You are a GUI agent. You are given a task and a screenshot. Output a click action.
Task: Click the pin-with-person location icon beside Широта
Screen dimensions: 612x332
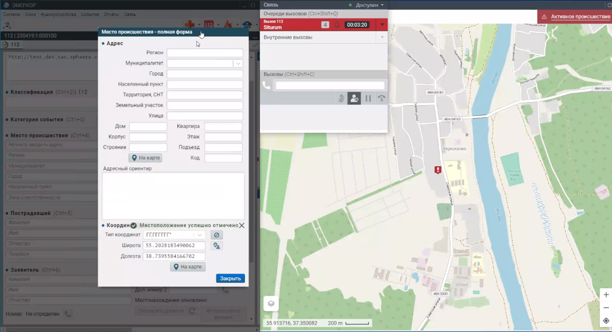click(x=217, y=246)
